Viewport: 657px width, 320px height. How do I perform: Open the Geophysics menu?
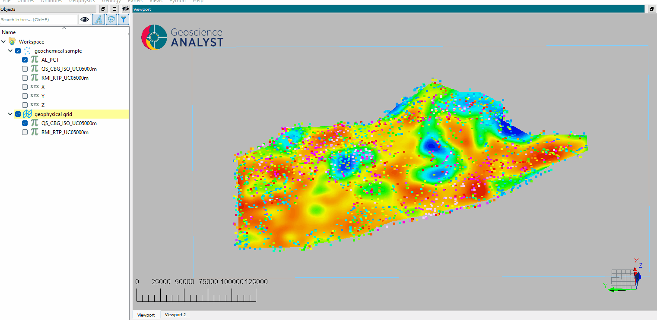(82, 1)
